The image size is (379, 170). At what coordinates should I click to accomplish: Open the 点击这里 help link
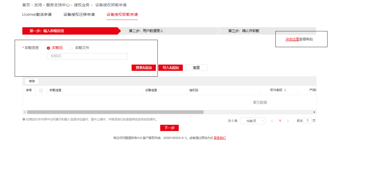tap(292, 39)
